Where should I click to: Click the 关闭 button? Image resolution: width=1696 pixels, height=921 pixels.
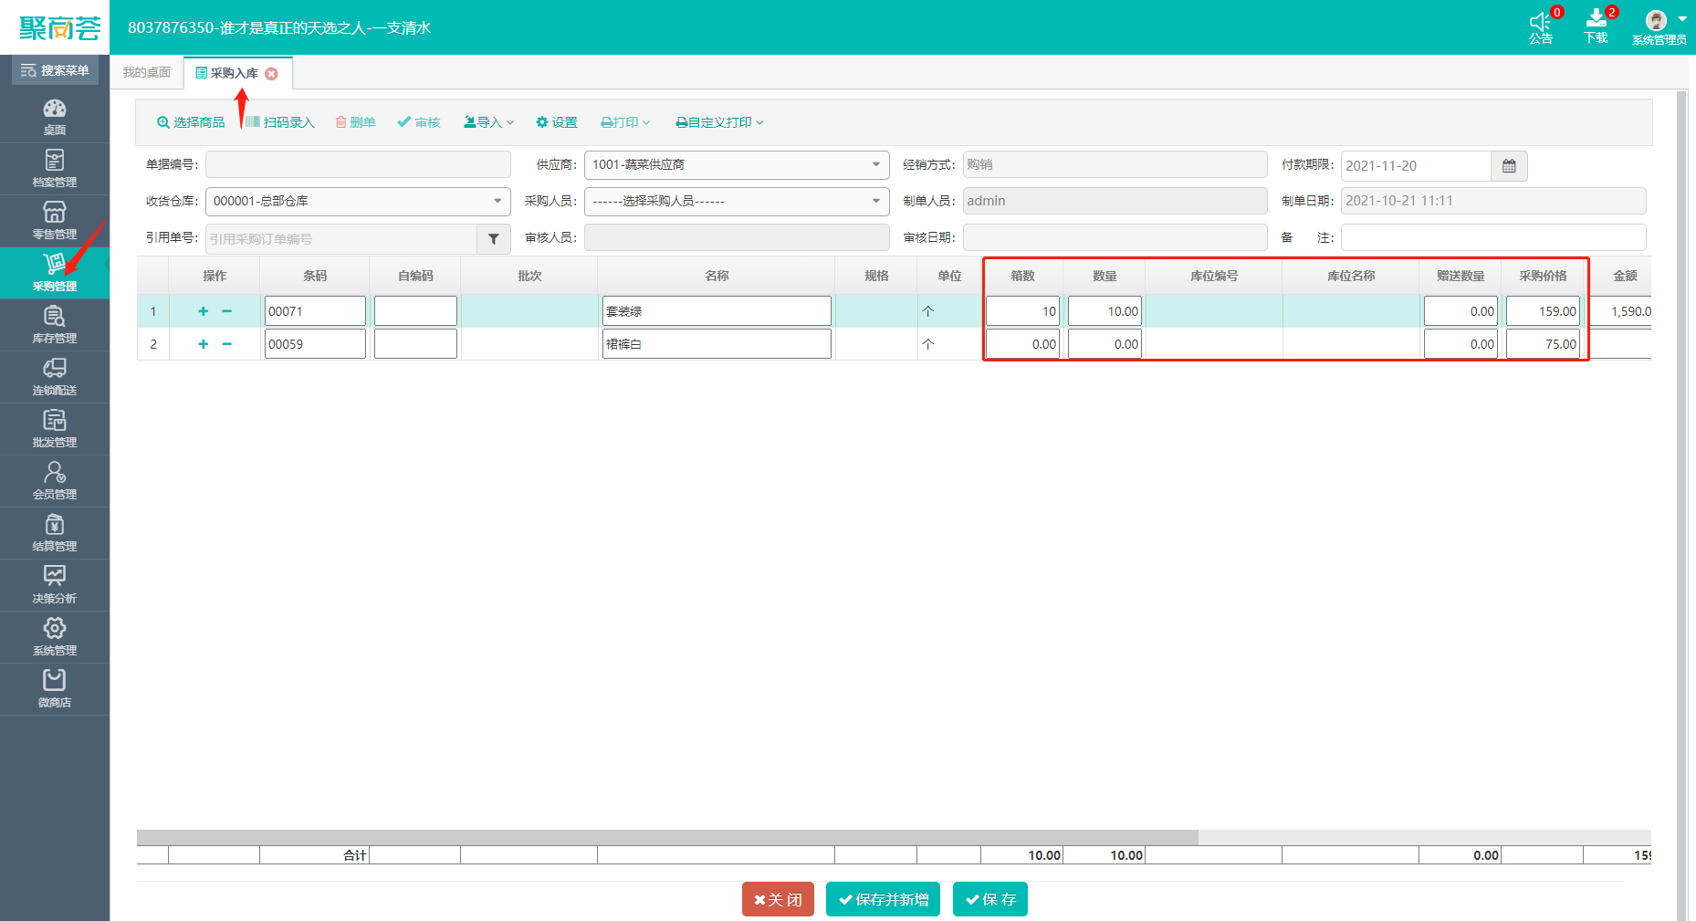click(778, 899)
